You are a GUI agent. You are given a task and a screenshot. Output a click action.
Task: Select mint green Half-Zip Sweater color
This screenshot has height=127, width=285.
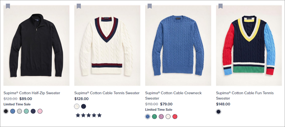click(26, 111)
